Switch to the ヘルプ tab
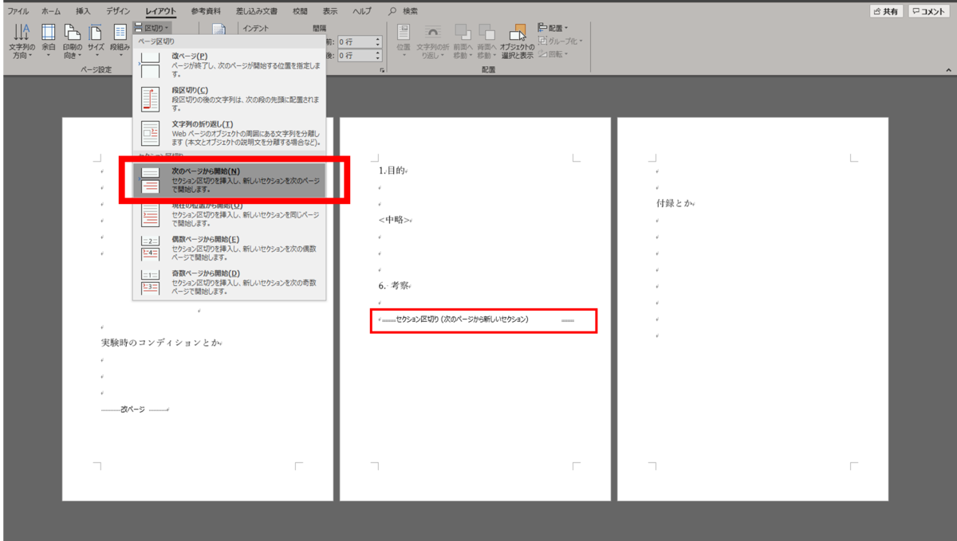This screenshot has width=957, height=541. pos(362,11)
